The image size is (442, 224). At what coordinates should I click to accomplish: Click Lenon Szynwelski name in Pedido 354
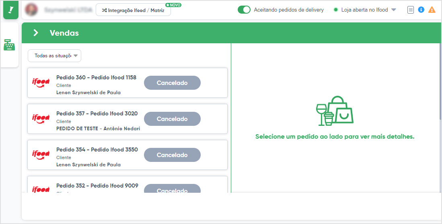pos(88,164)
